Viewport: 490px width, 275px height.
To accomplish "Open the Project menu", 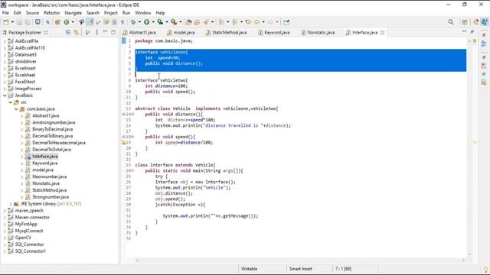I will coord(110,13).
